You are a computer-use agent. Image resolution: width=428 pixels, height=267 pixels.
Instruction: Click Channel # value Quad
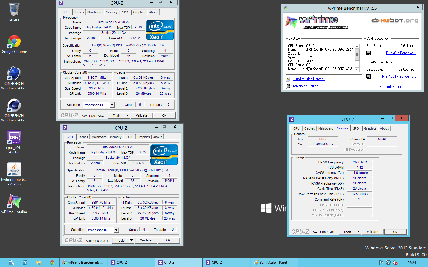click(x=382, y=139)
